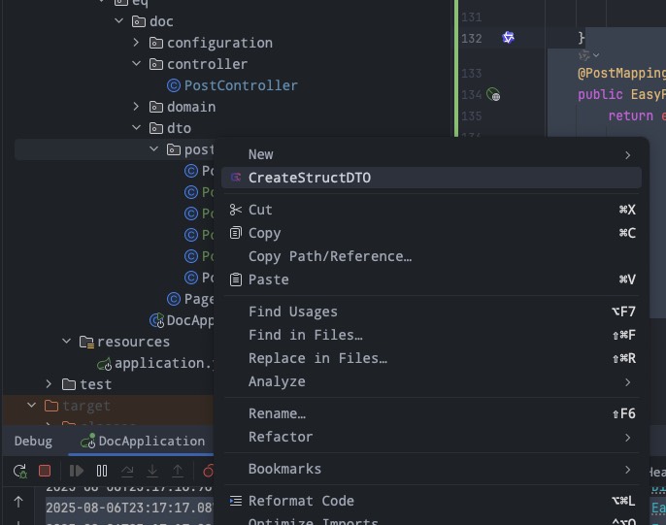The image size is (666, 525).
Task: Click the AI assistant gutter icon on line 132
Action: pos(508,38)
